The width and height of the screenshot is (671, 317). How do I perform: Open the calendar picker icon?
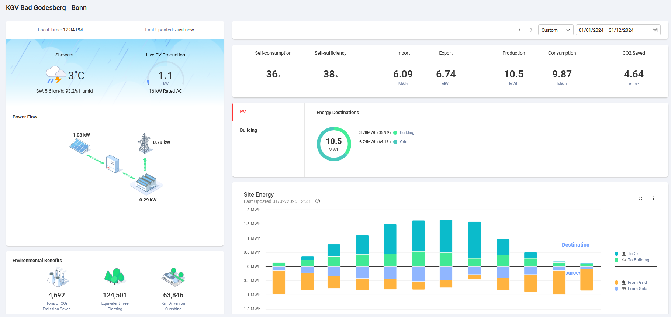point(655,30)
